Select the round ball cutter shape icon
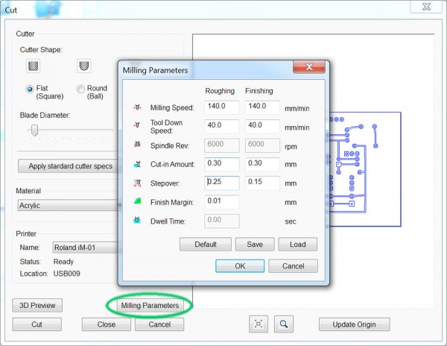 (83, 66)
